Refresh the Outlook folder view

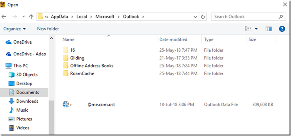click(203, 17)
